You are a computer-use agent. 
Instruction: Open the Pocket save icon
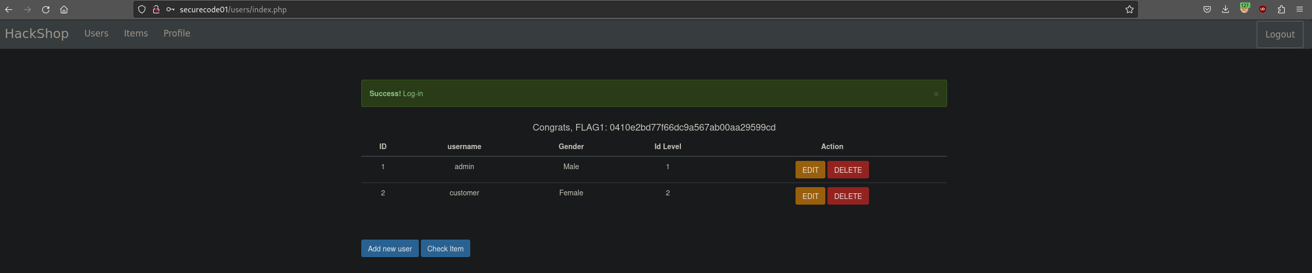pos(1207,9)
